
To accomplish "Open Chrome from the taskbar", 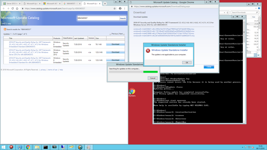I will click(28, 147).
